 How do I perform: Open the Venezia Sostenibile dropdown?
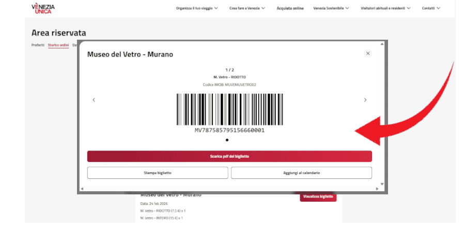pyautogui.click(x=331, y=8)
